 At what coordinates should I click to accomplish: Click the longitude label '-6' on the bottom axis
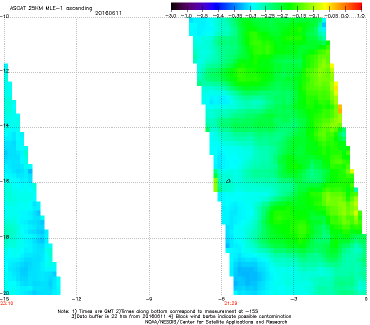point(221,299)
